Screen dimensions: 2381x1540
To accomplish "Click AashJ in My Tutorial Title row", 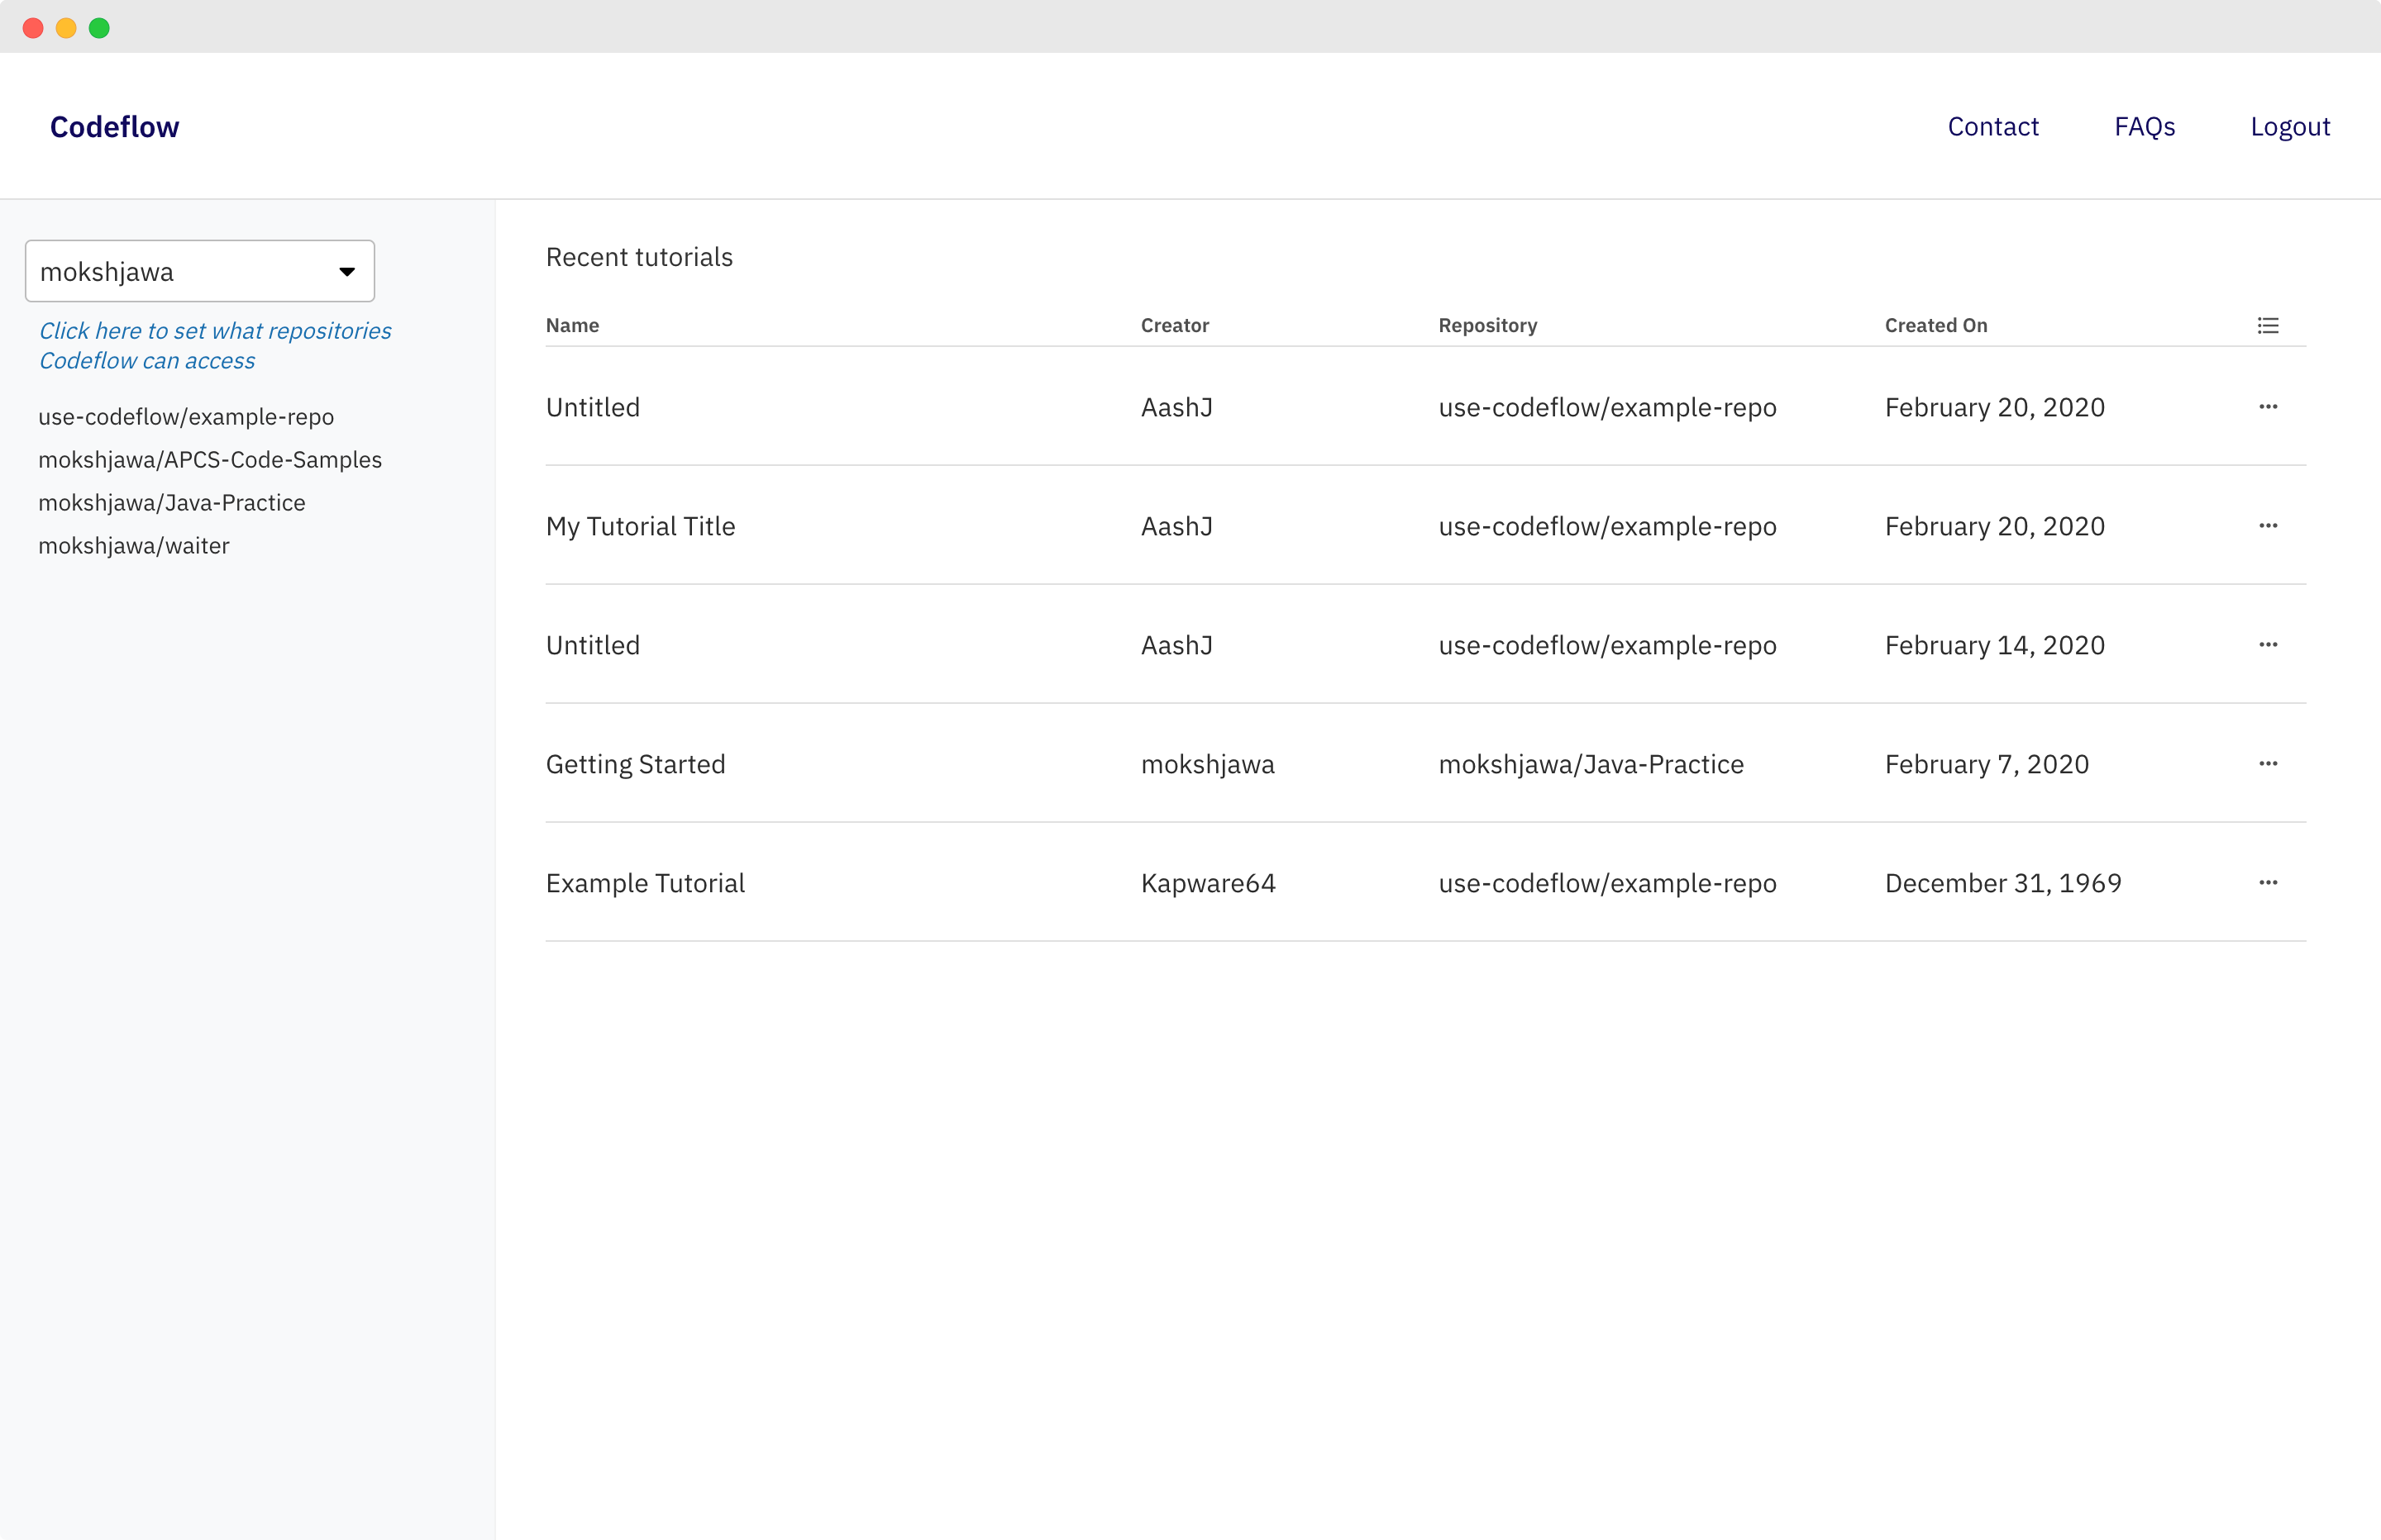I will (1176, 526).
